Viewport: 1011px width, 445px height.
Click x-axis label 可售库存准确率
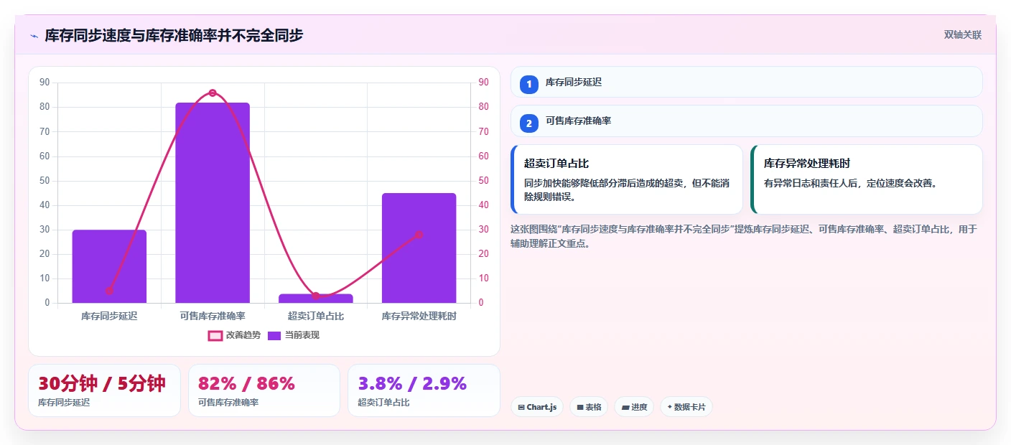tap(213, 316)
